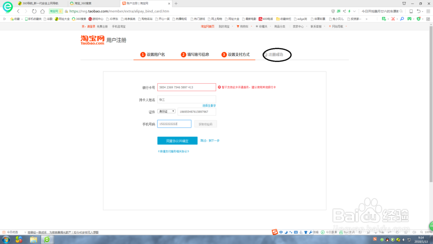Open the browser home page icon
The width and height of the screenshot is (433, 244).
coord(42,11)
